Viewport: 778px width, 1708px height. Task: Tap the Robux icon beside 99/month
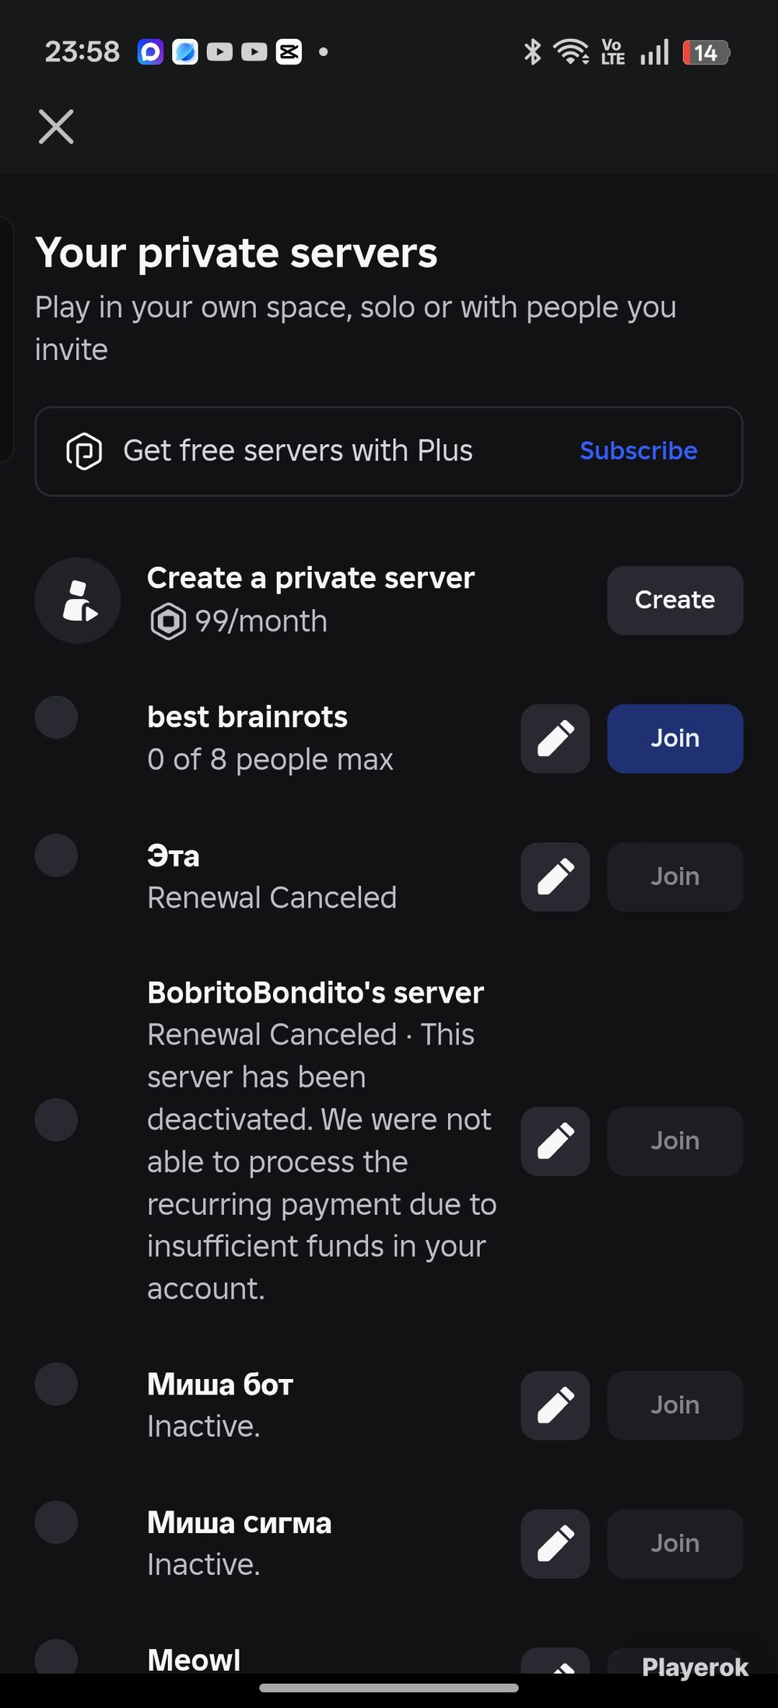click(168, 621)
